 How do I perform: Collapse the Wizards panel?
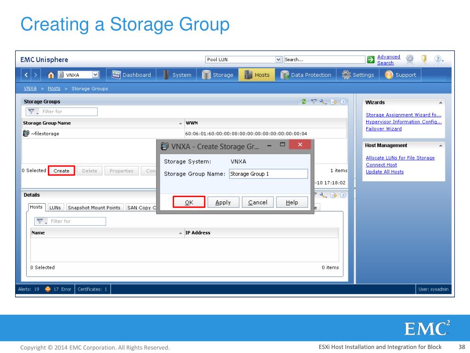click(441, 102)
